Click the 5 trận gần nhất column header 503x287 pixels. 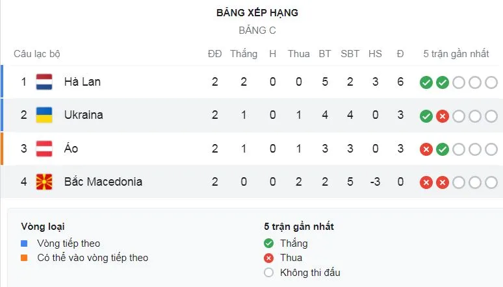point(456,54)
